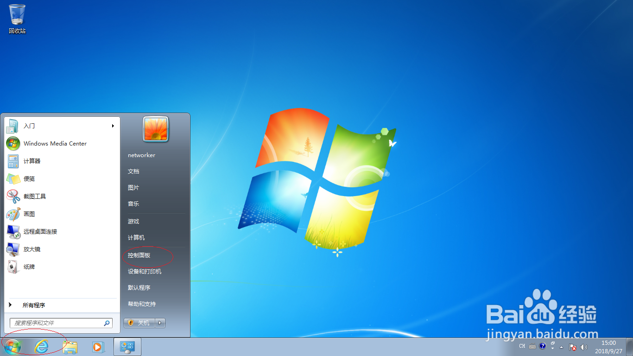
Task: Open 放大镜 magnifier
Action: [62, 249]
